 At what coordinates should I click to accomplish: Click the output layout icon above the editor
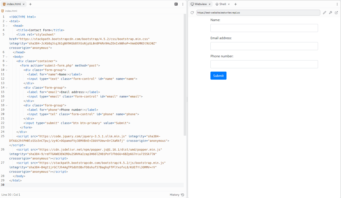pos(176,4)
